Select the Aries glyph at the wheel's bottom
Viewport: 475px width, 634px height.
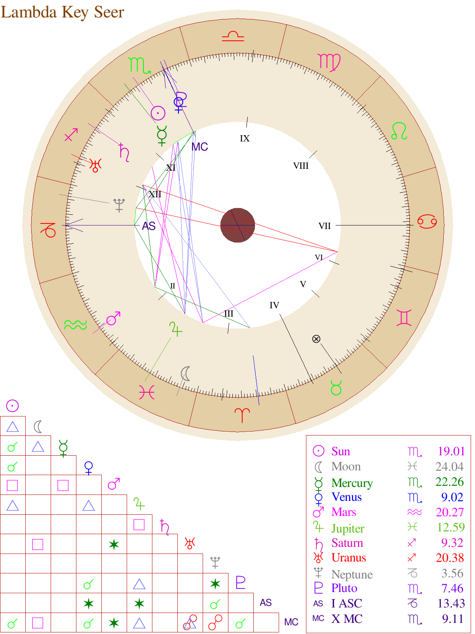click(242, 415)
